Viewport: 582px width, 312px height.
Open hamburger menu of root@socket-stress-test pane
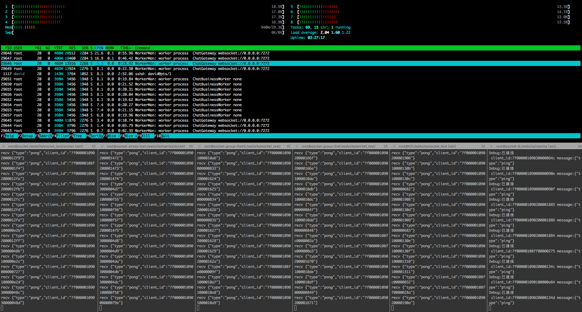coord(191,146)
